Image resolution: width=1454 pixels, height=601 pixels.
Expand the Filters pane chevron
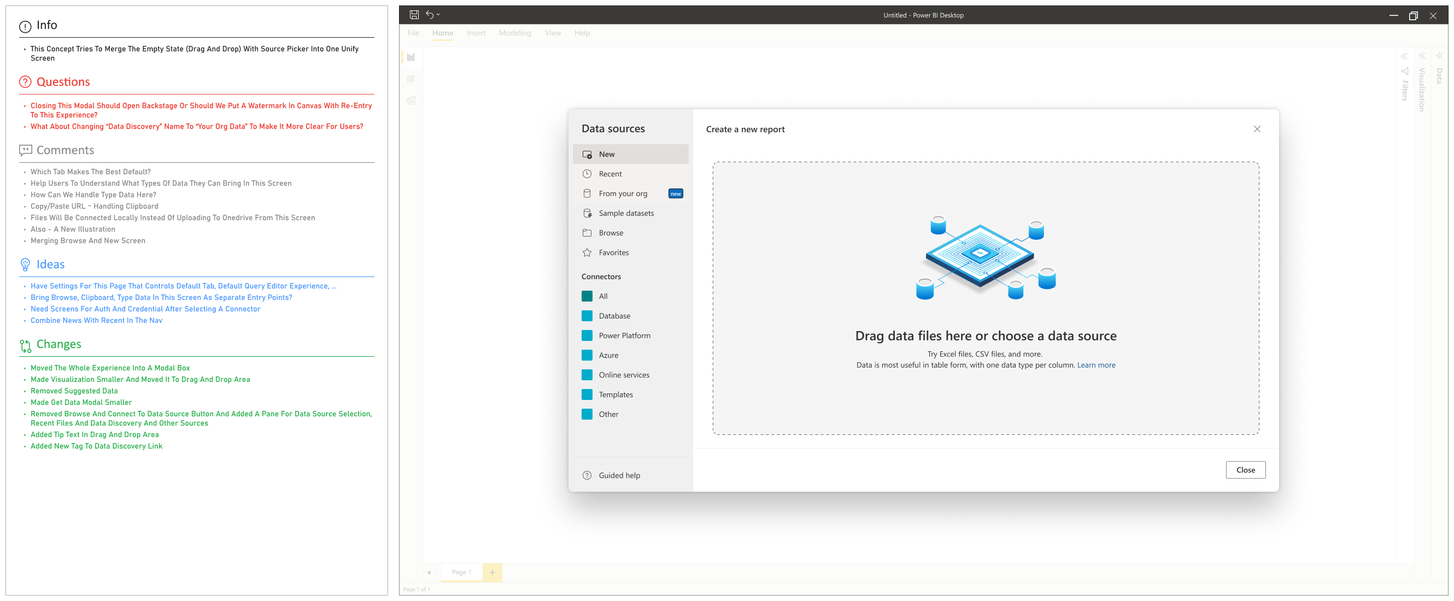tap(1404, 56)
